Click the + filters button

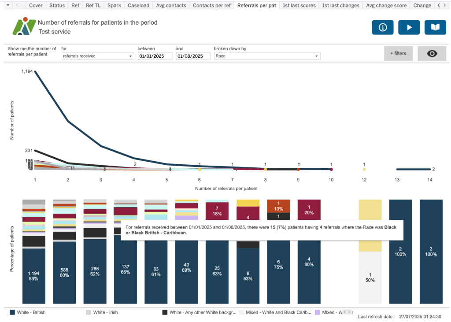pyautogui.click(x=398, y=53)
